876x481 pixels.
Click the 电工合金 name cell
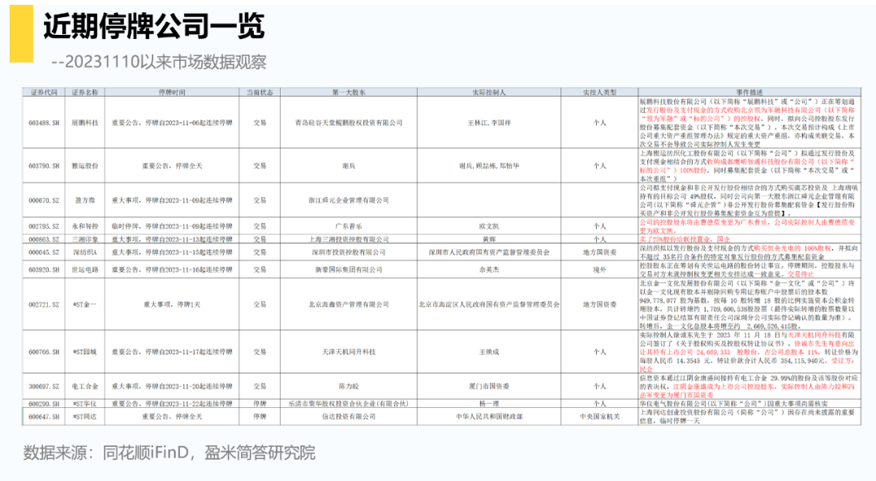click(85, 386)
